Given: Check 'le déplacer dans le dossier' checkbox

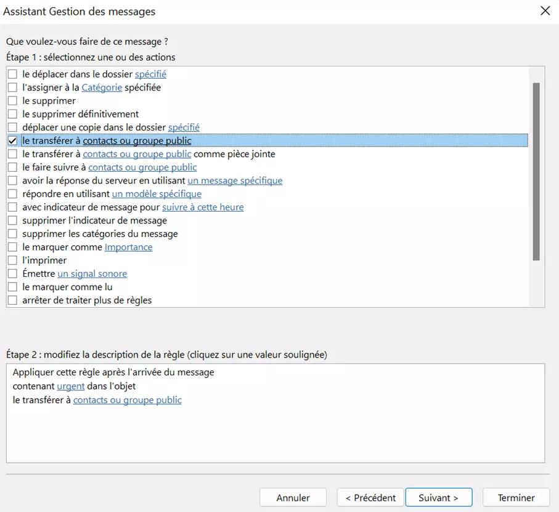Looking at the screenshot, I should [12, 74].
